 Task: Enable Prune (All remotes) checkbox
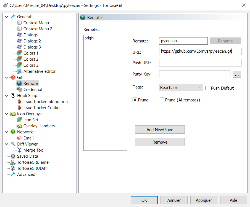tap(162, 100)
